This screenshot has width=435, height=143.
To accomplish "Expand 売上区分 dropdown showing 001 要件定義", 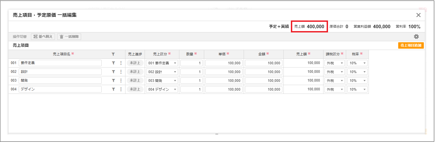I will [x=162, y=63].
